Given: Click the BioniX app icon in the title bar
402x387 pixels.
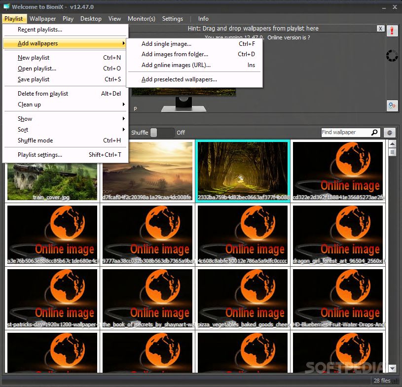Looking at the screenshot, I should point(6,6).
